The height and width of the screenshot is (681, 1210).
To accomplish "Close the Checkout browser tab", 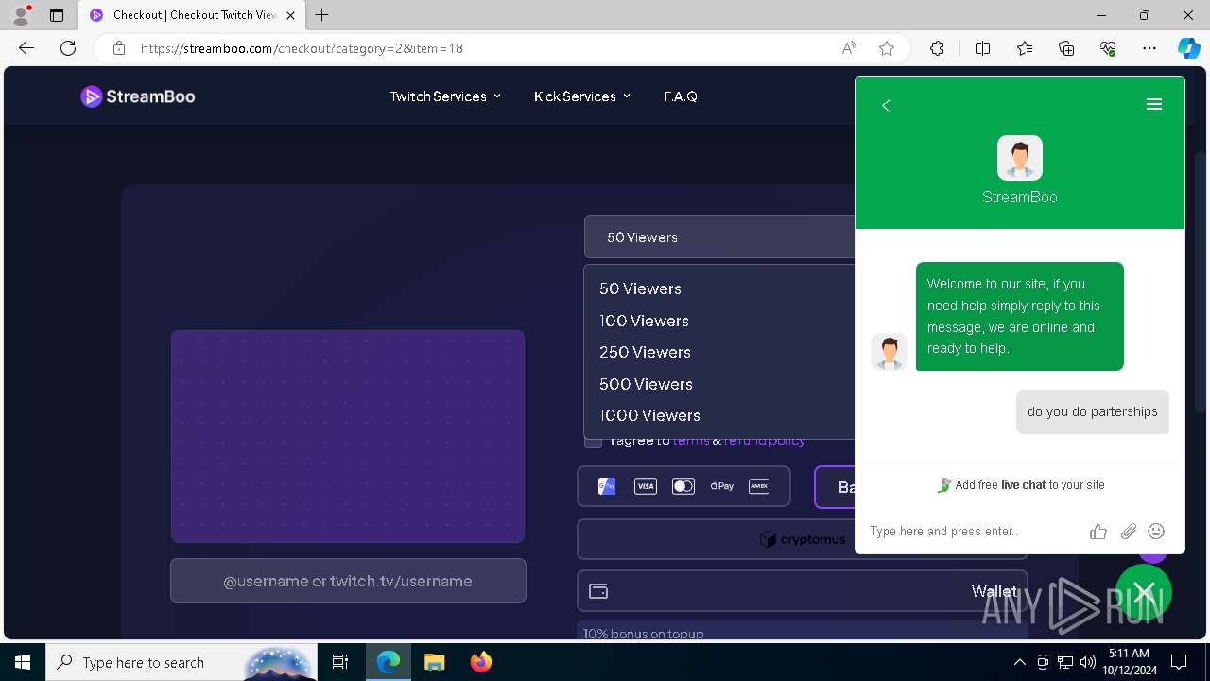I will (x=290, y=15).
